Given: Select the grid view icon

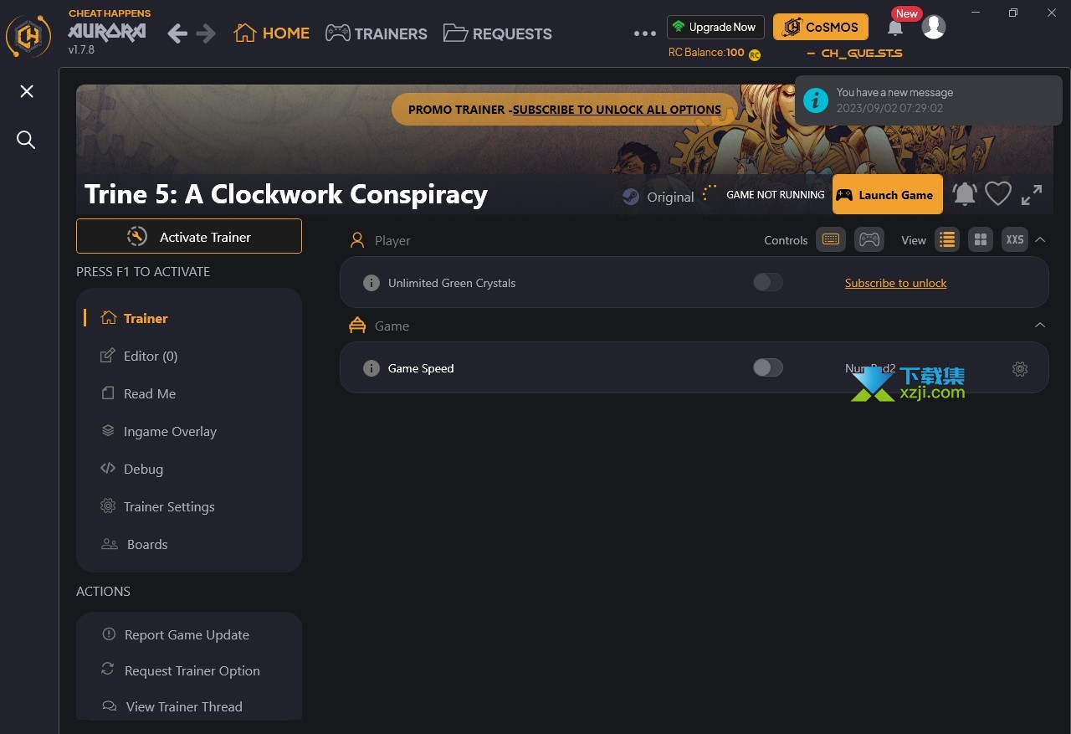Looking at the screenshot, I should 981,239.
